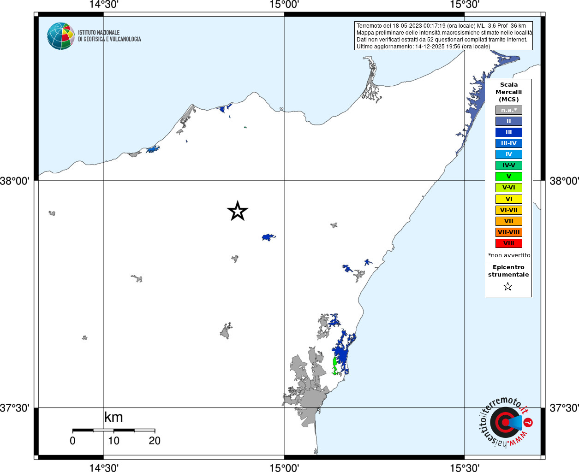Select the intensity II legend swatch

[509, 121]
